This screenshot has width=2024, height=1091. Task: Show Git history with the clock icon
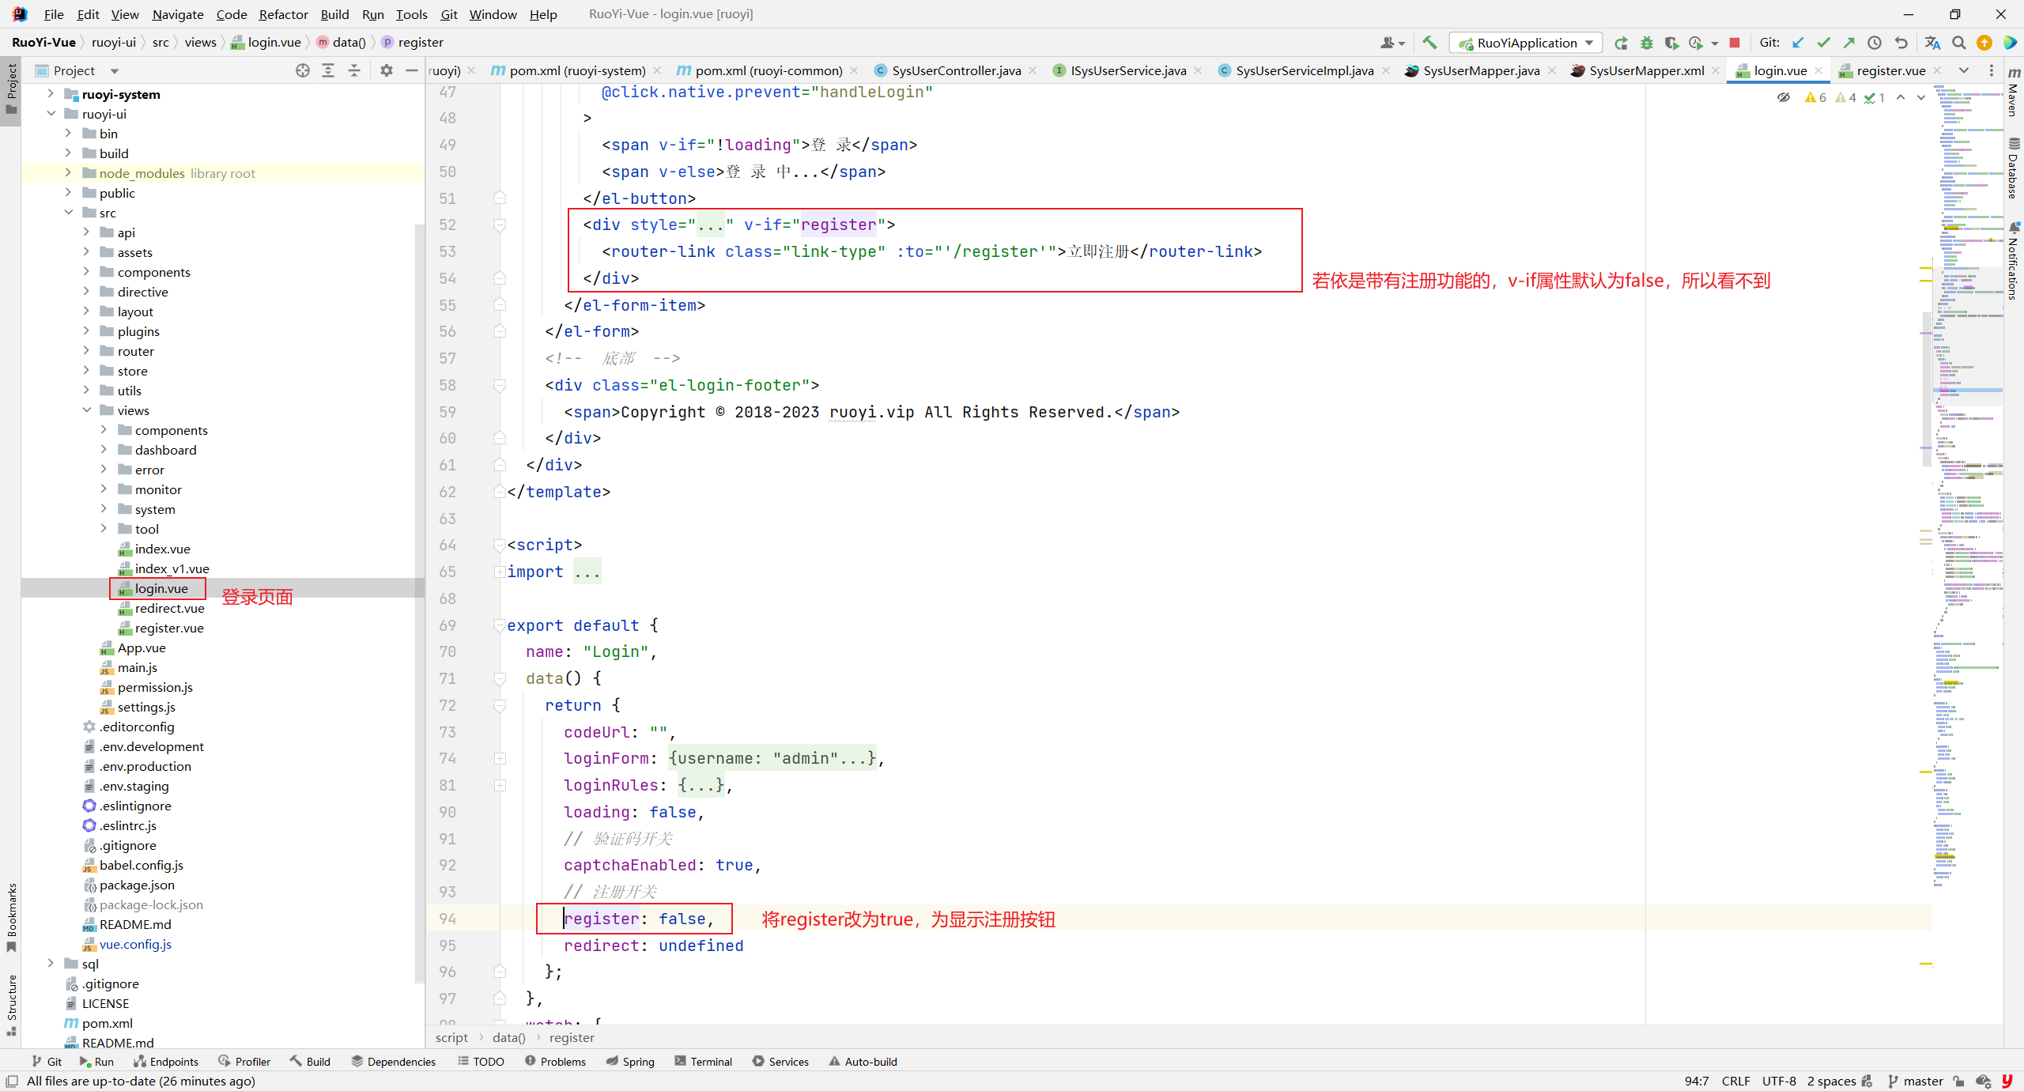[1874, 43]
